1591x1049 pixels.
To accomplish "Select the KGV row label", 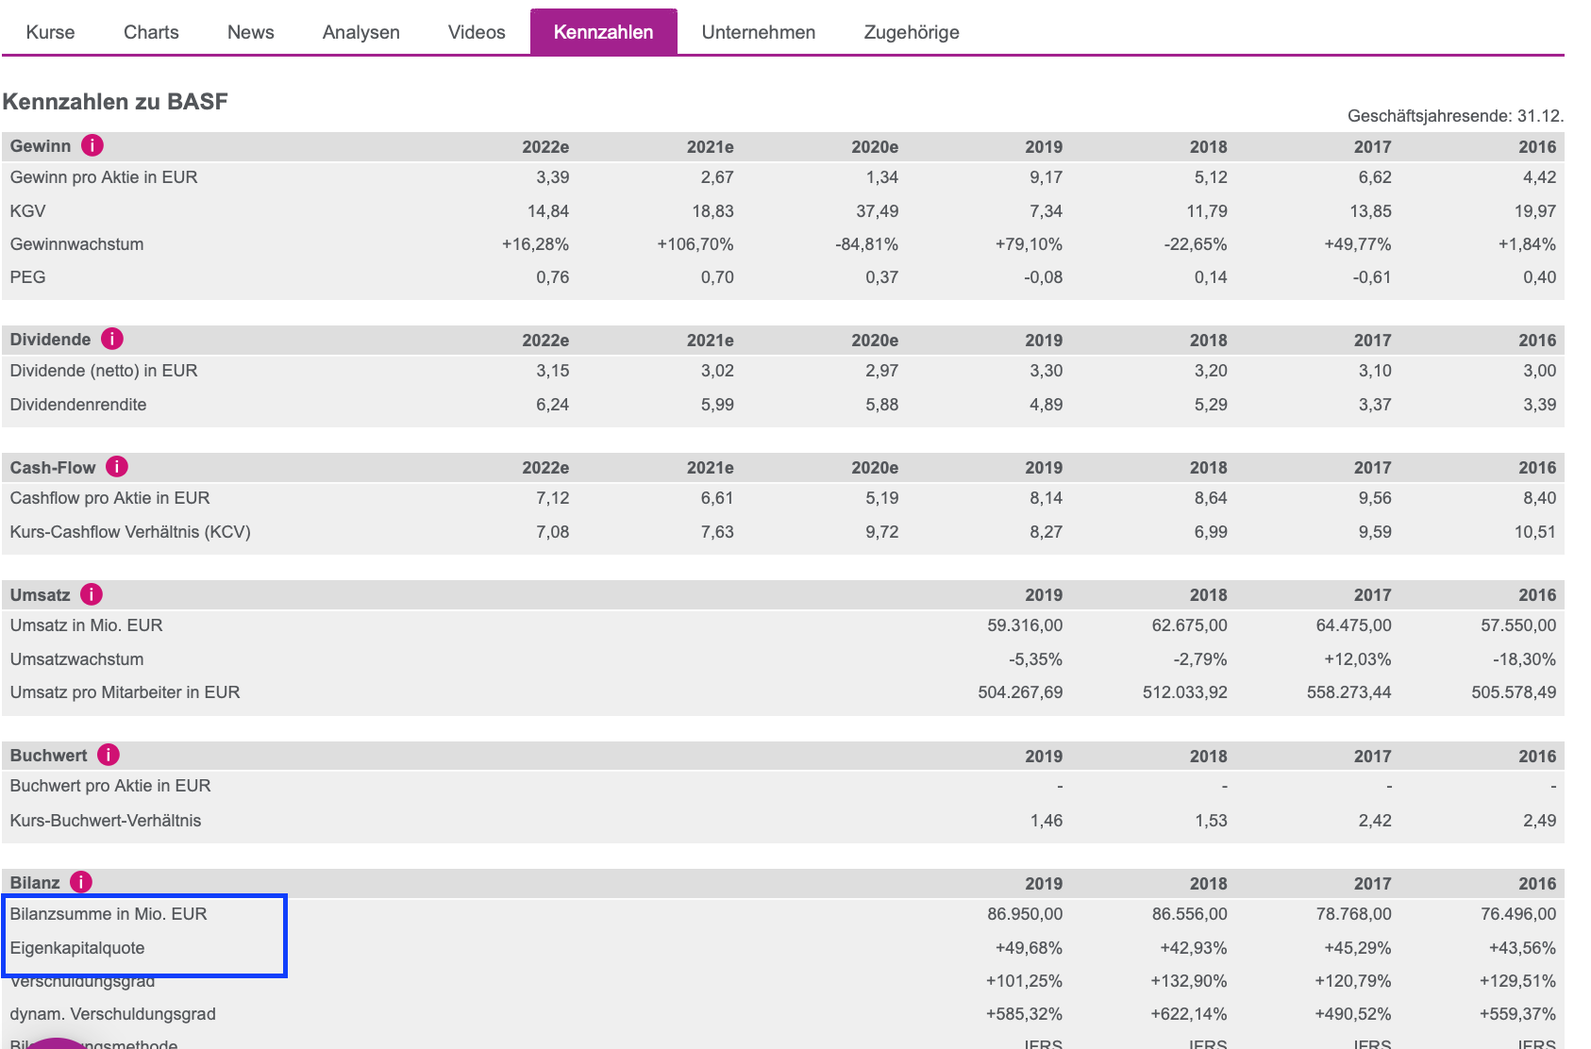I will click(27, 211).
